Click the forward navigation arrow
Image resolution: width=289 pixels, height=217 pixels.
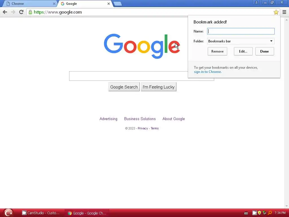point(13,12)
